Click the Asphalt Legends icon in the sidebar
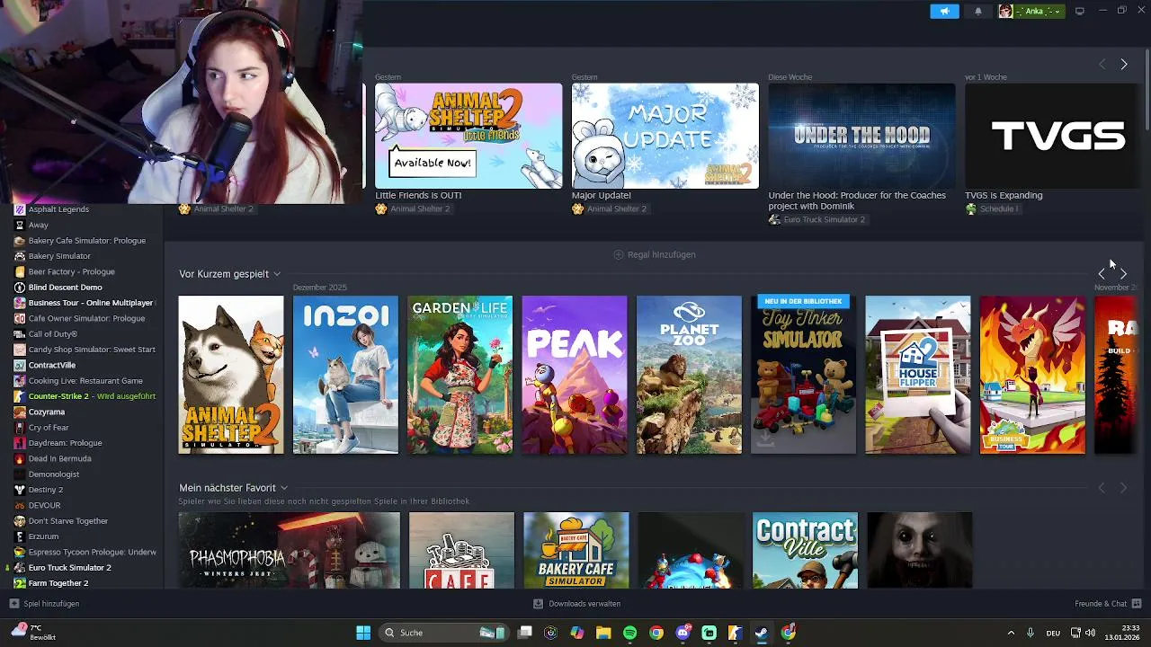 20,209
